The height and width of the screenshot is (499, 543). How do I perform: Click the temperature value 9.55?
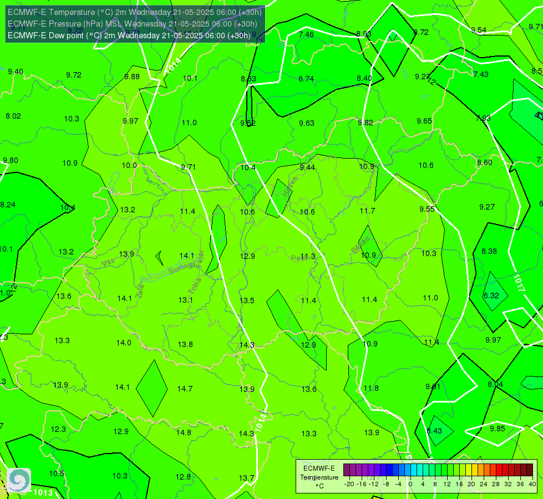coord(427,209)
